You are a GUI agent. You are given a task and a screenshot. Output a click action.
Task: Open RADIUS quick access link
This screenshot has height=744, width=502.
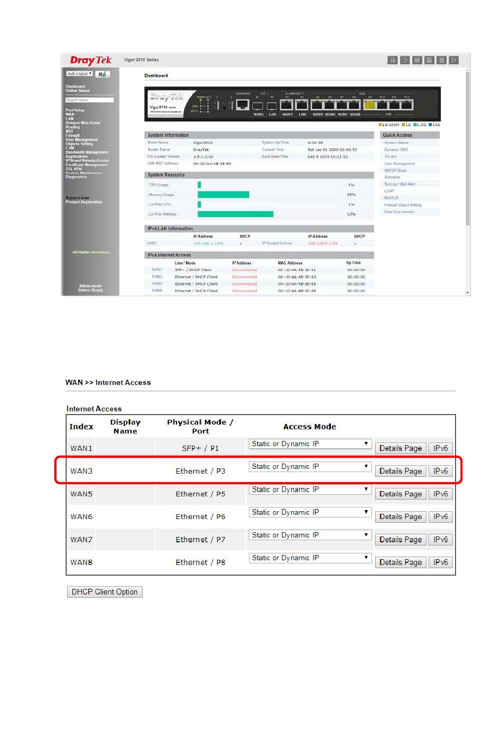pyautogui.click(x=392, y=198)
